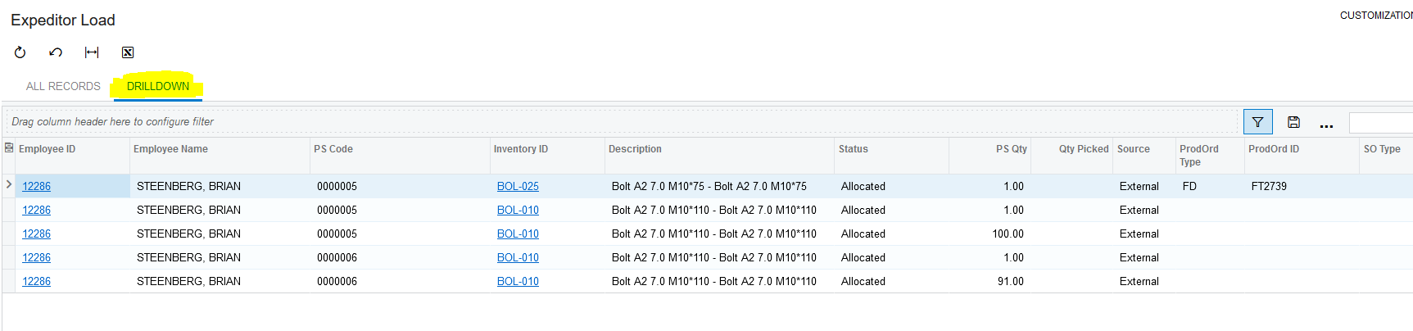Click the column configurator icon in grid header
This screenshot has width=1413, height=331.
coord(9,148)
